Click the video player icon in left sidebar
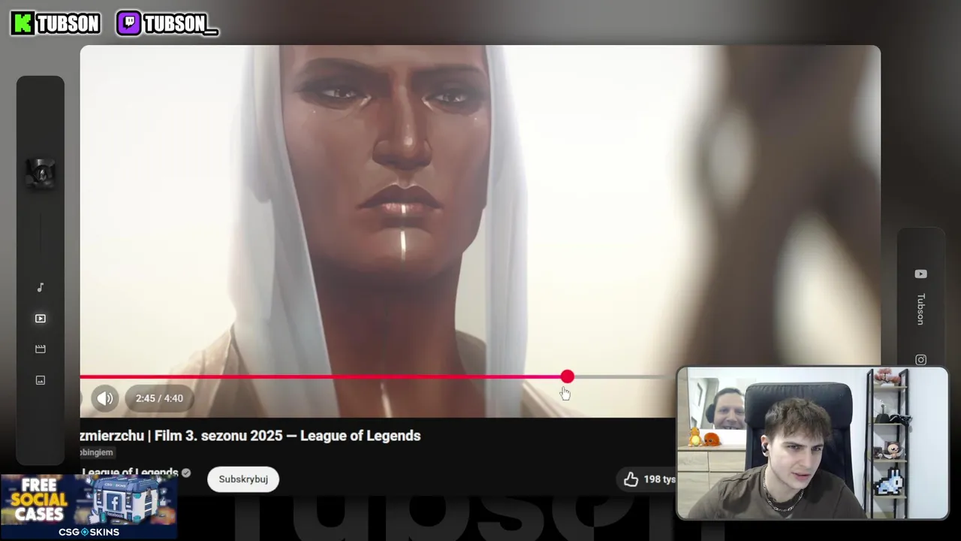The height and width of the screenshot is (541, 961). pyautogui.click(x=41, y=319)
